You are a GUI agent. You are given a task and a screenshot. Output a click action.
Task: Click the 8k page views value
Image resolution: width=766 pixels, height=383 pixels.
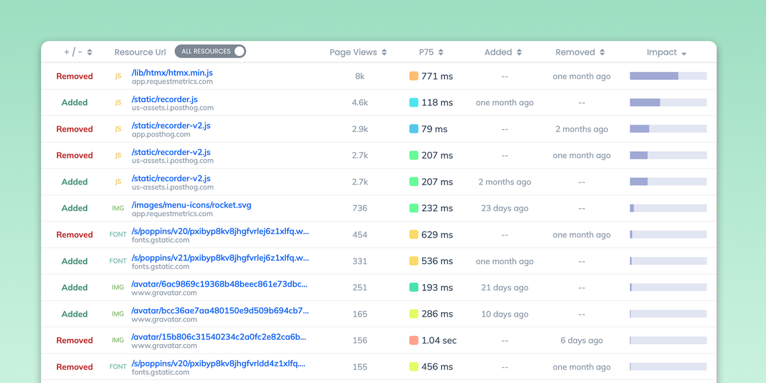click(x=360, y=76)
